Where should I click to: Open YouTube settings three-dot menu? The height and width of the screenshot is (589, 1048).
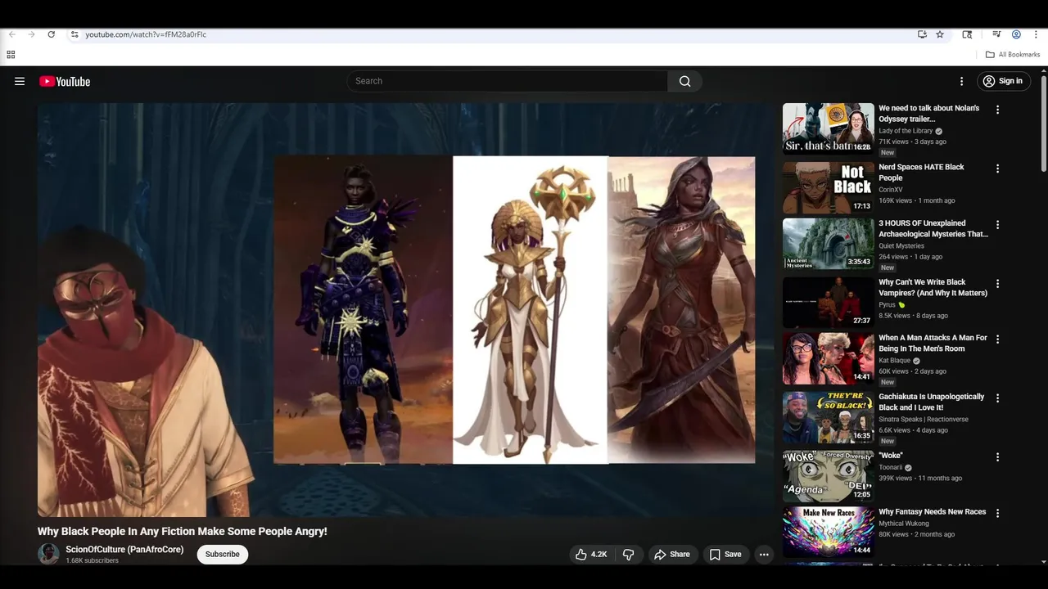(x=961, y=81)
